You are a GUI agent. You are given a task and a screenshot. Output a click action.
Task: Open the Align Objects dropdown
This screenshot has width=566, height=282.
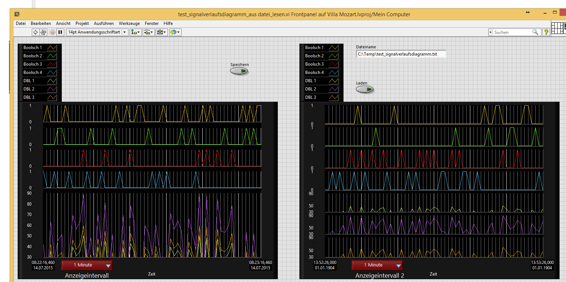(x=136, y=32)
